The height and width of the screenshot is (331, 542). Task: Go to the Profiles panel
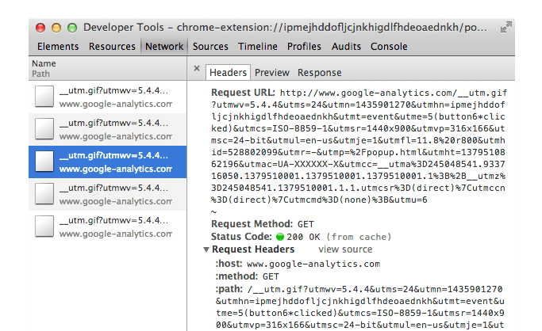[304, 47]
